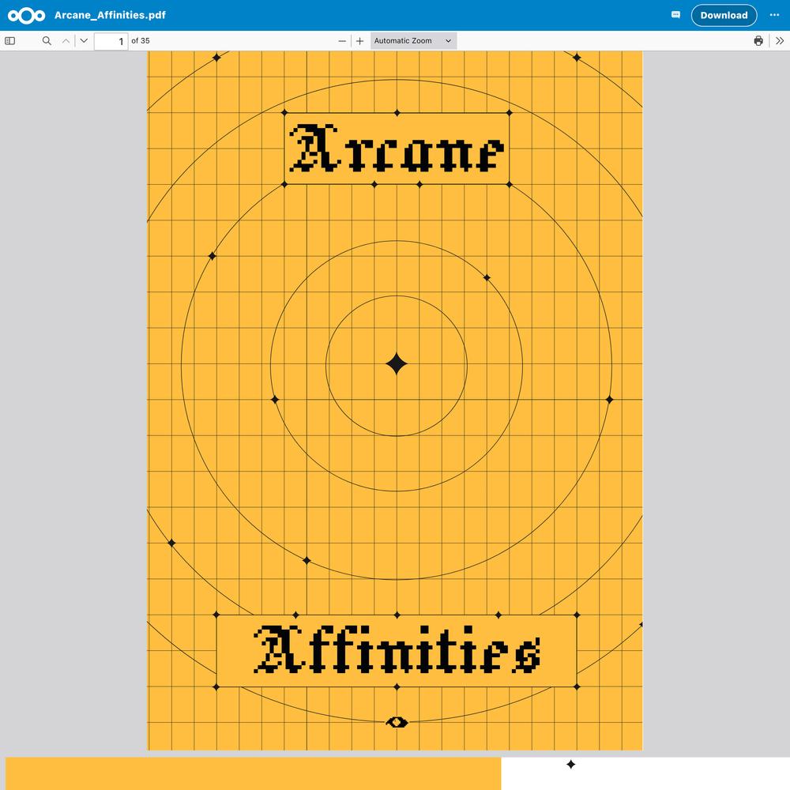Click the second page's orange block

pos(253,773)
